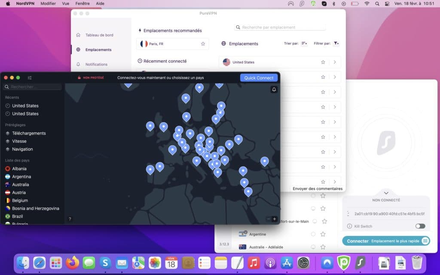Open the NordVPN help question mark
Image resolution: width=440 pixels, height=275 pixels.
(x=70, y=219)
